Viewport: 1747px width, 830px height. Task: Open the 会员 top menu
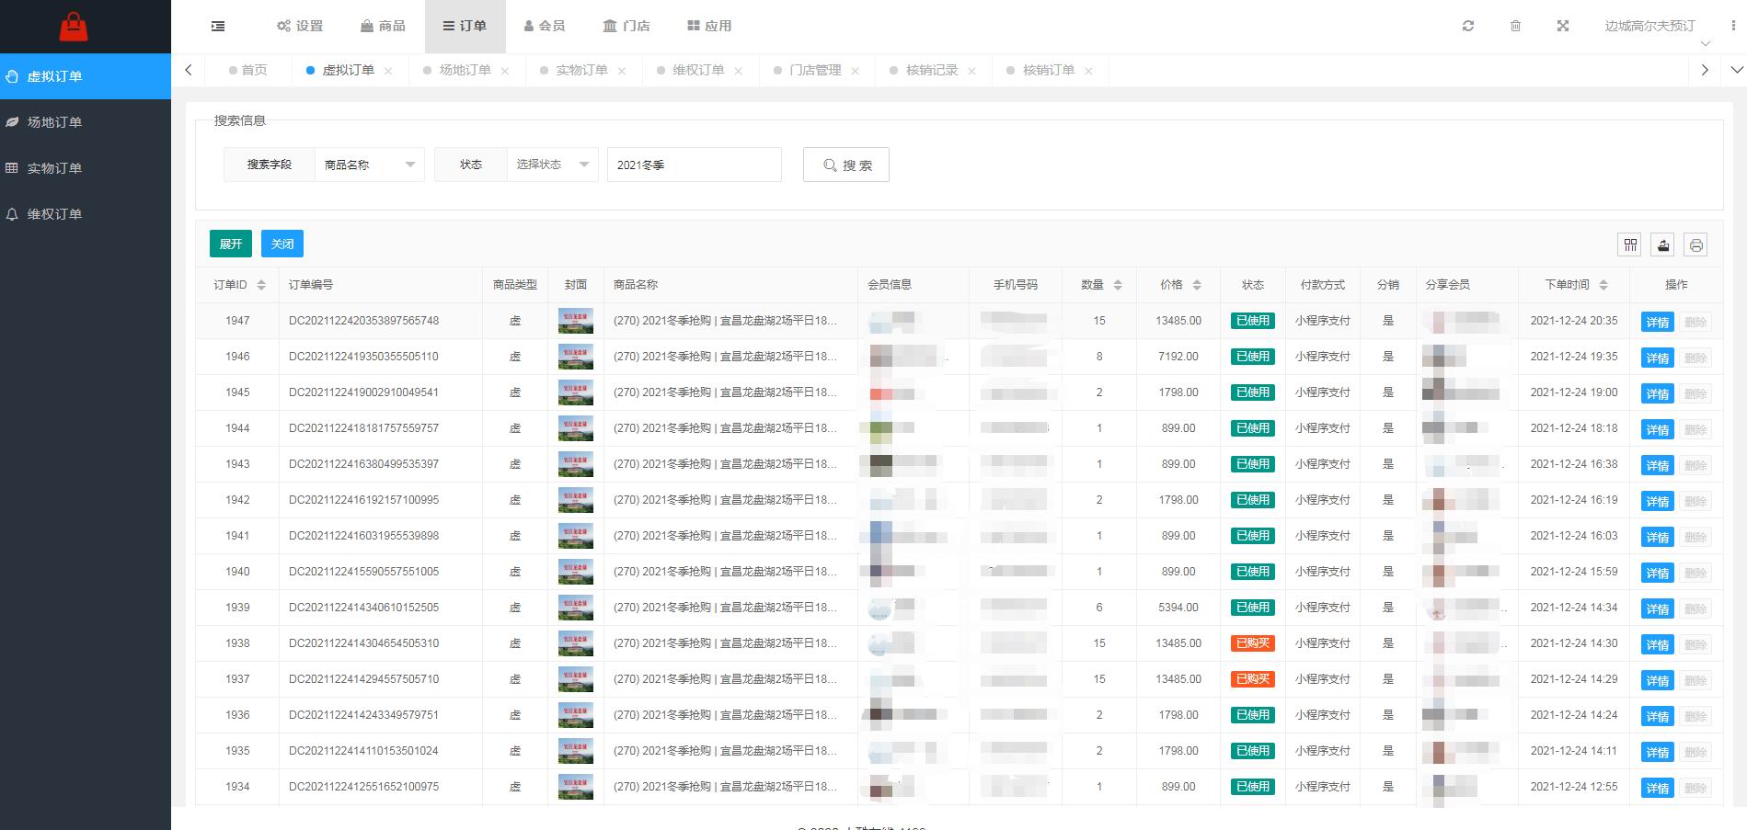(x=544, y=26)
